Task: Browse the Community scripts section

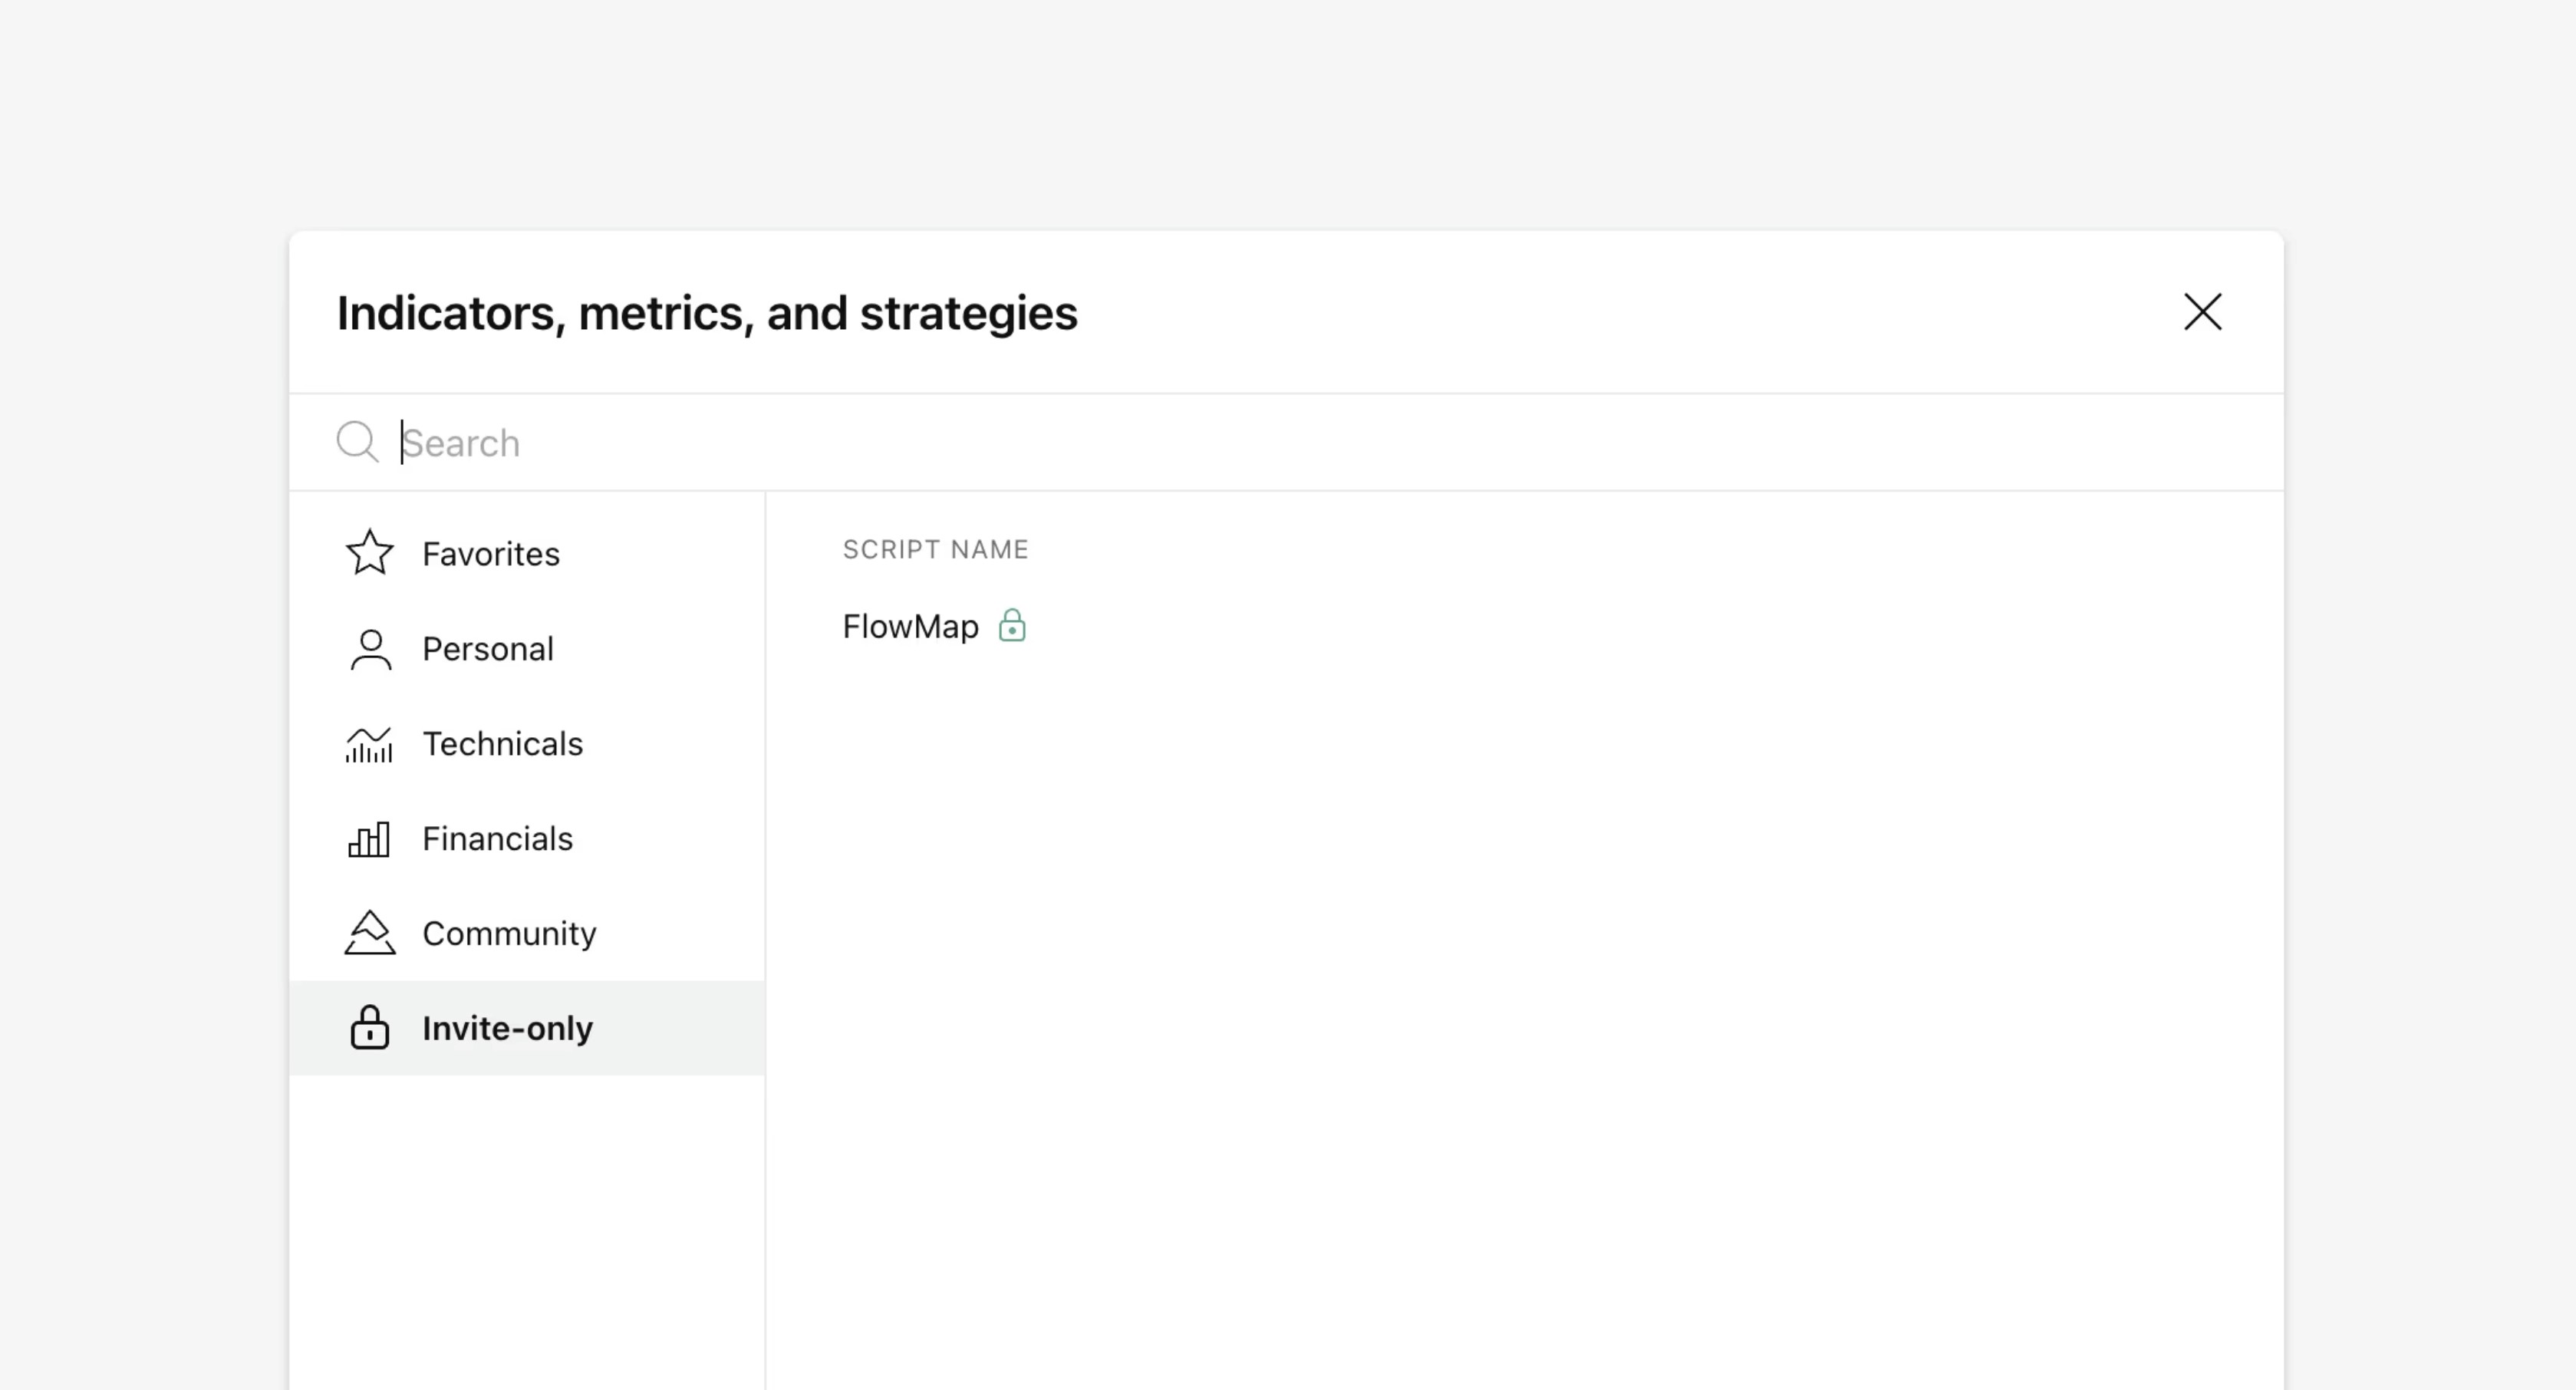Action: click(509, 932)
